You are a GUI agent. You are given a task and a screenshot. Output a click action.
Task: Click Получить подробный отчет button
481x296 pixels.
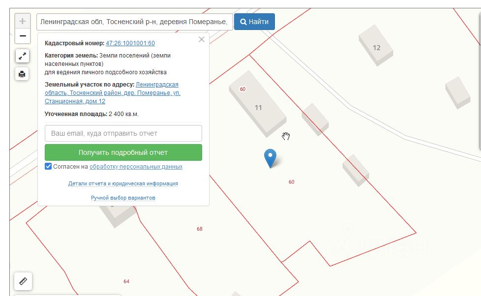(x=123, y=152)
